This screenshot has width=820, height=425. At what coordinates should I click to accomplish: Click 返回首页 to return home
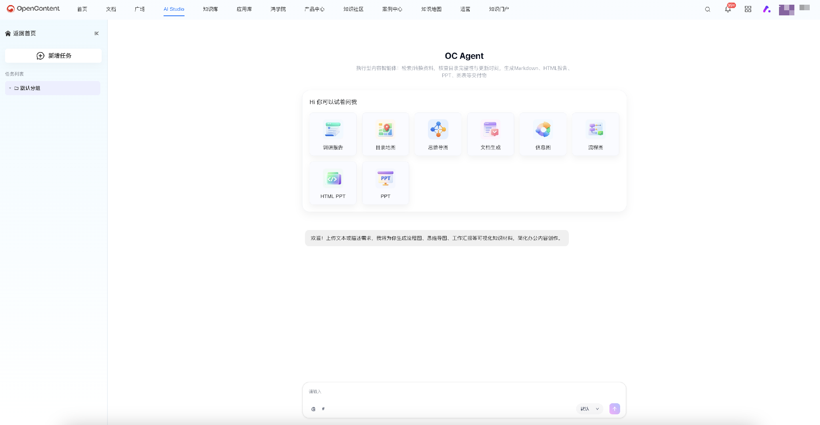click(x=20, y=33)
